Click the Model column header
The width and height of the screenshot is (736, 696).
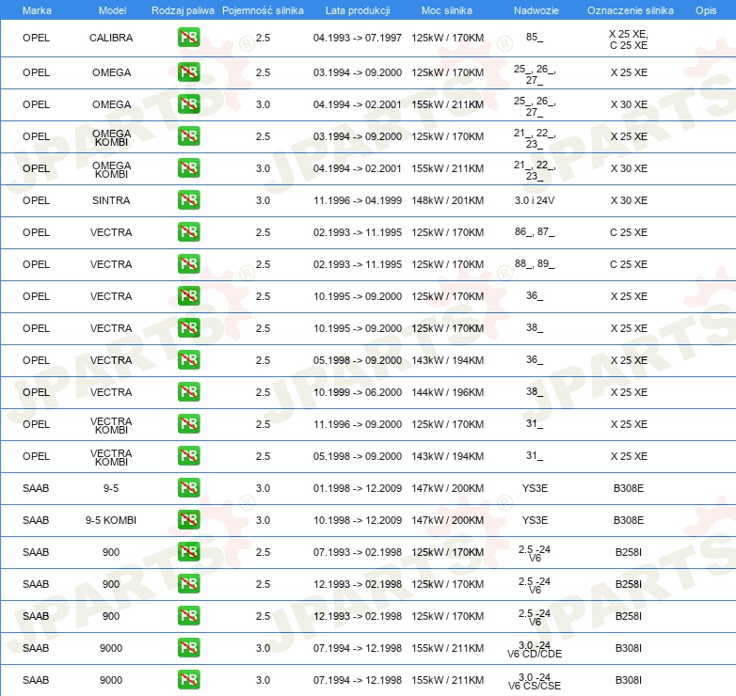[112, 10]
